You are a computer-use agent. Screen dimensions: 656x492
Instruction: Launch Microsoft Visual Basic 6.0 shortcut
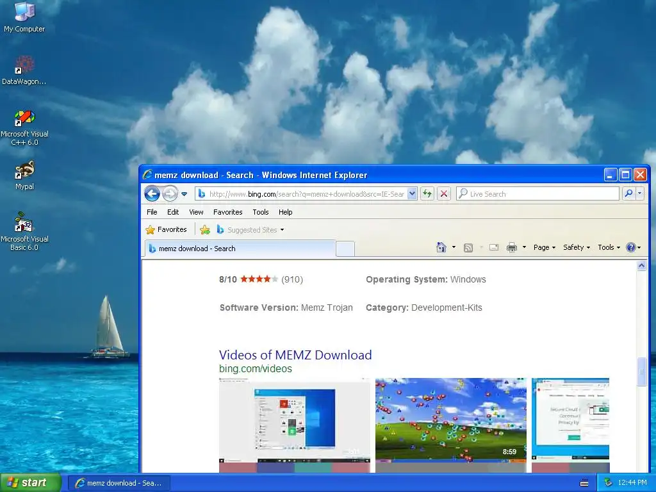24,231
